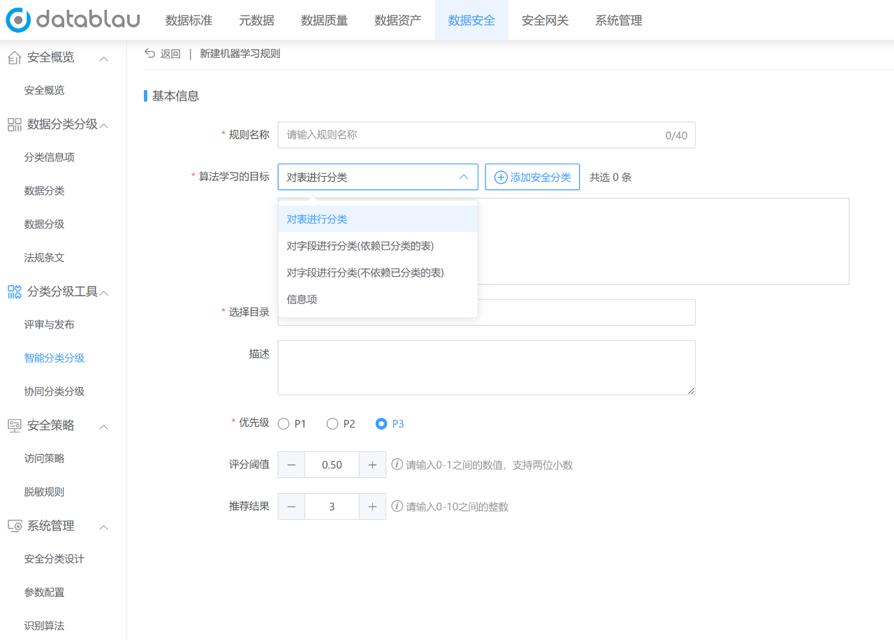The width and height of the screenshot is (894, 640).
Task: Click the 安全概览 house icon
Action: [x=15, y=58]
